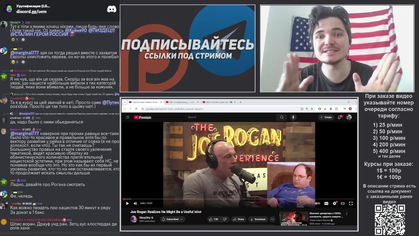
Task: Open more actions ellipsis beside Download
Action: 272,219
